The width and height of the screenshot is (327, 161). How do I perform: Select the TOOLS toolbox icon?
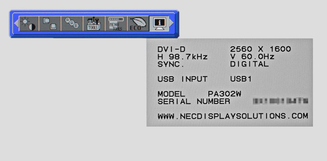(x=94, y=24)
